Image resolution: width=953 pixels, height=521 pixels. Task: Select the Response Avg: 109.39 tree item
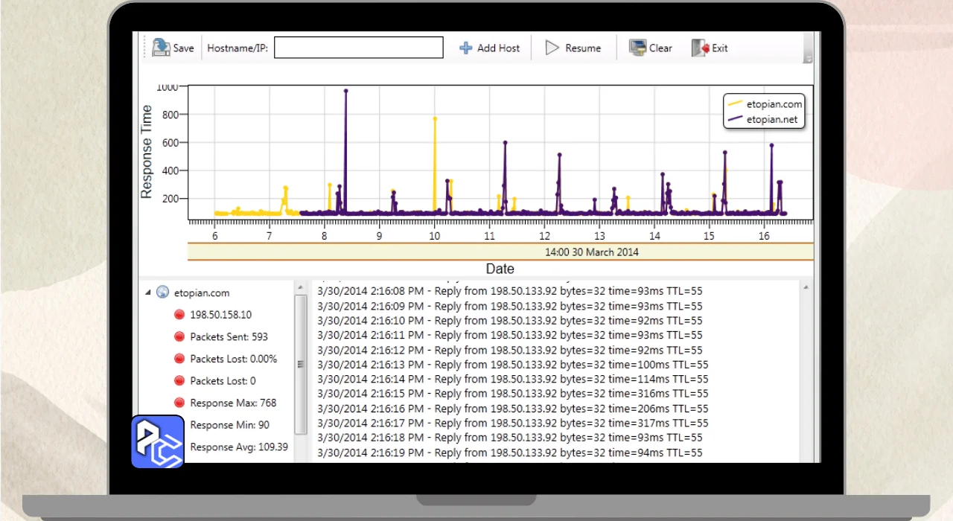[x=238, y=447]
